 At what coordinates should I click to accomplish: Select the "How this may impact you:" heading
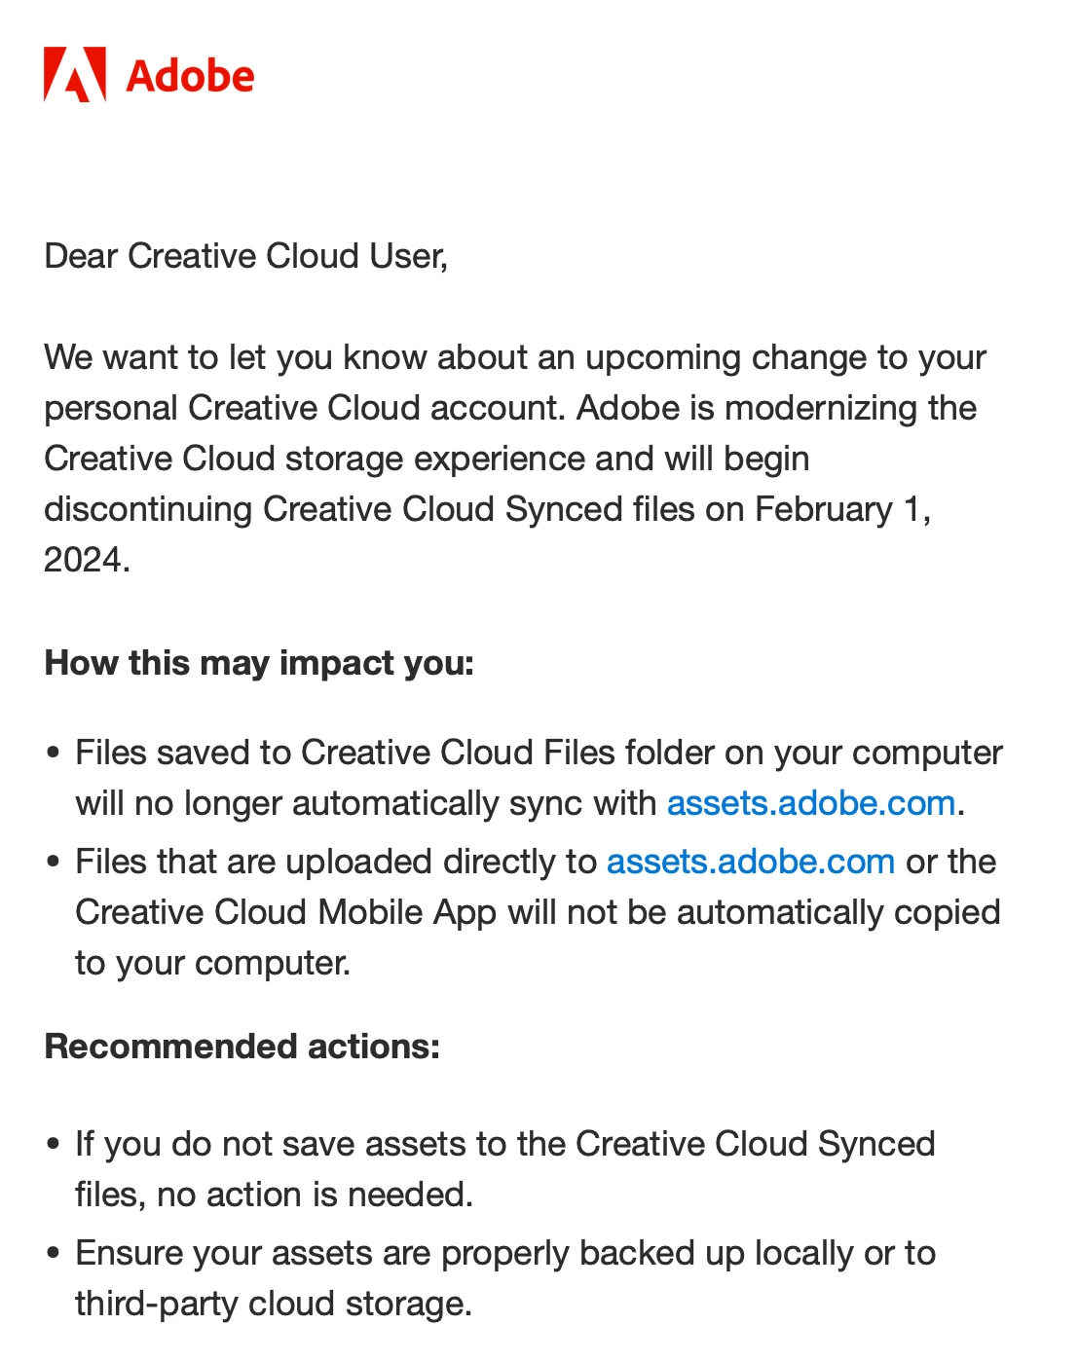(259, 663)
